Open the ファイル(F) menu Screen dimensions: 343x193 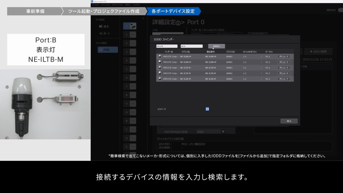[x=95, y=5]
